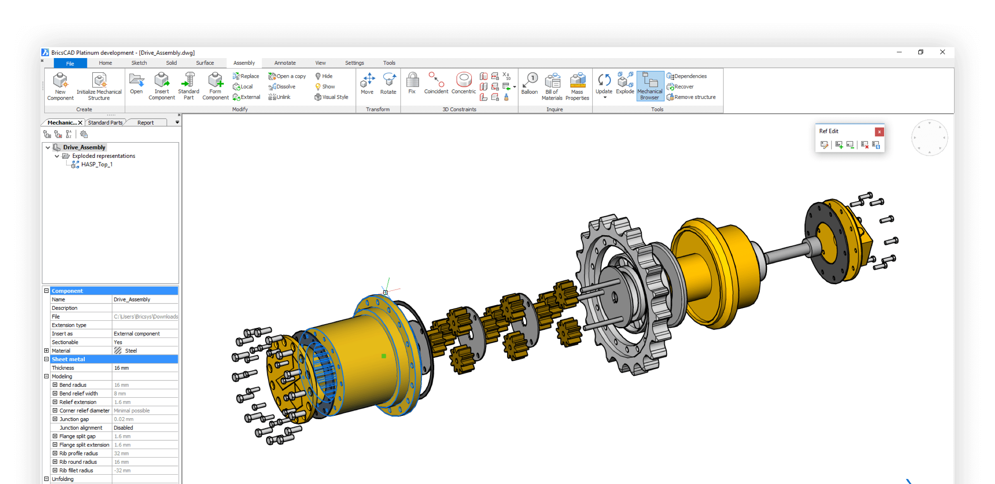Switch to the Standard Parts tab
995x484 pixels.
pyautogui.click(x=105, y=122)
